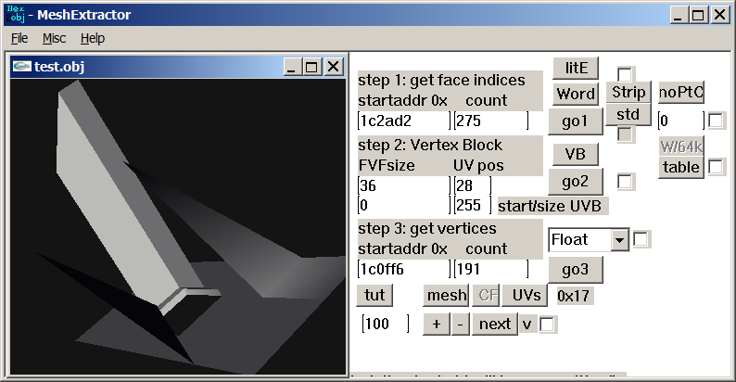Click the scale field 100

pos(386,324)
